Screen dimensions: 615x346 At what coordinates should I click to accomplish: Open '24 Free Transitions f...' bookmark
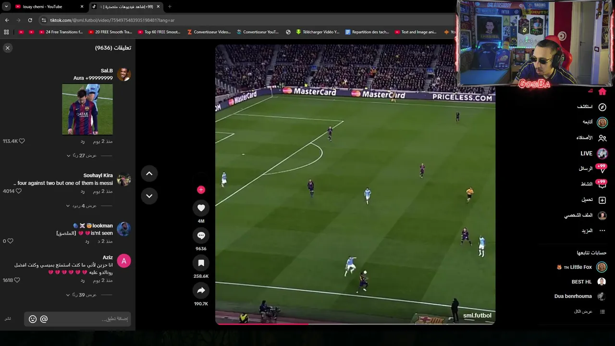[x=61, y=32]
